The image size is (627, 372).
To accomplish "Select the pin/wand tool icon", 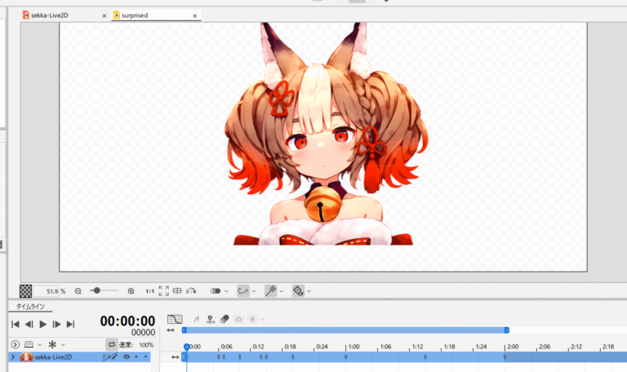I will [x=271, y=291].
